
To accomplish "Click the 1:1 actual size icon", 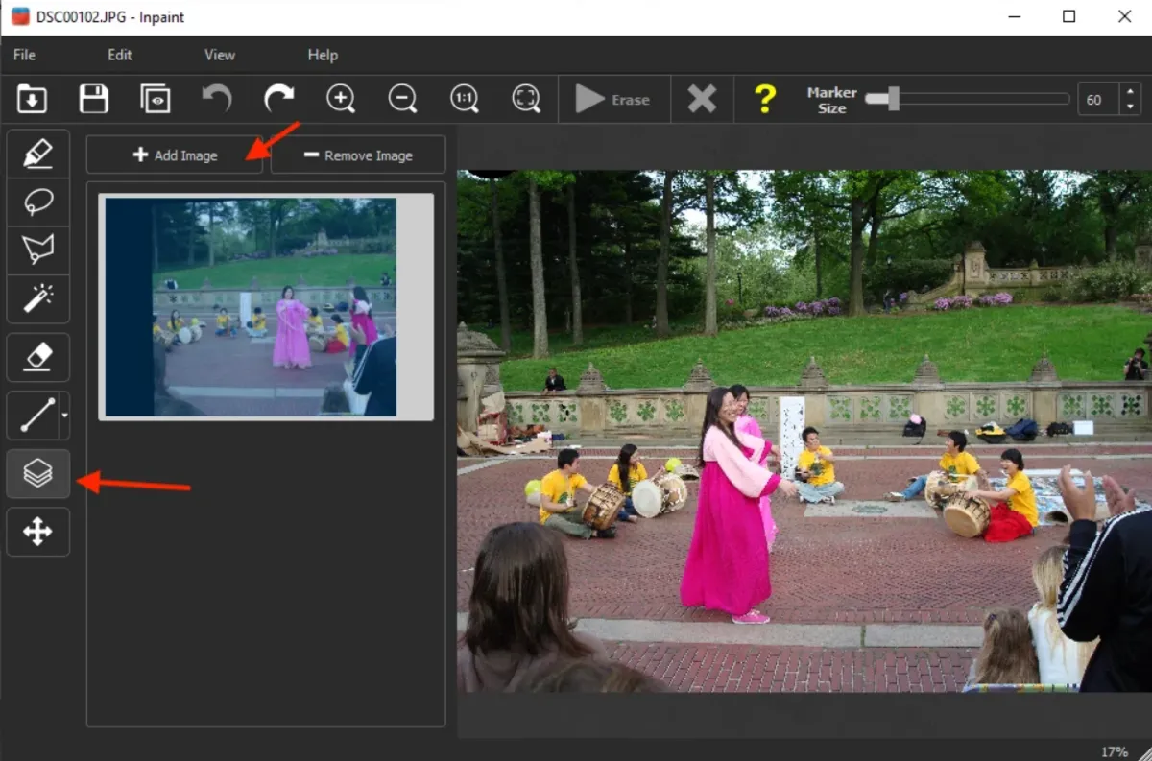I will pyautogui.click(x=464, y=99).
